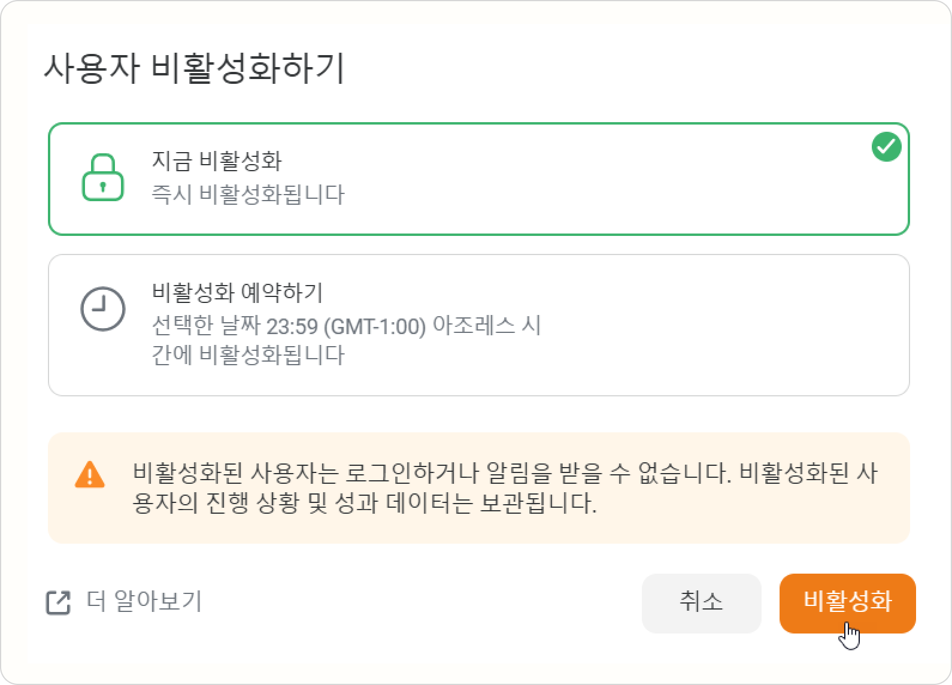The height and width of the screenshot is (685, 952).
Task: Click the 즉시 비활성화됩니다 subtitle
Action: point(248,195)
